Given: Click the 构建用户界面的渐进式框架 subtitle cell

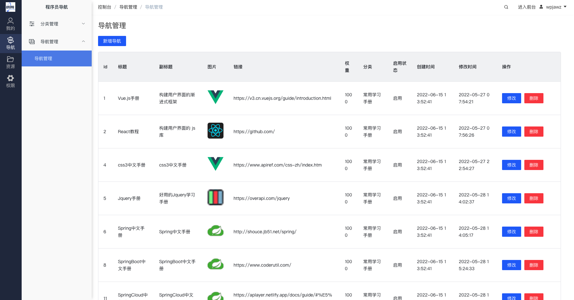Looking at the screenshot, I should (x=177, y=98).
